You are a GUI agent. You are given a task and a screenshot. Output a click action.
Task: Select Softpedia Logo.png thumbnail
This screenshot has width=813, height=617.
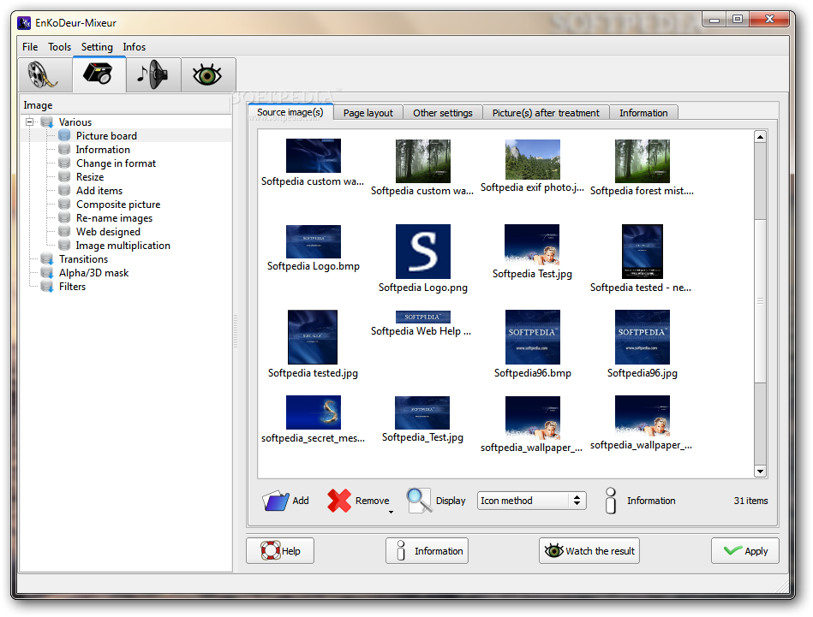click(x=423, y=252)
